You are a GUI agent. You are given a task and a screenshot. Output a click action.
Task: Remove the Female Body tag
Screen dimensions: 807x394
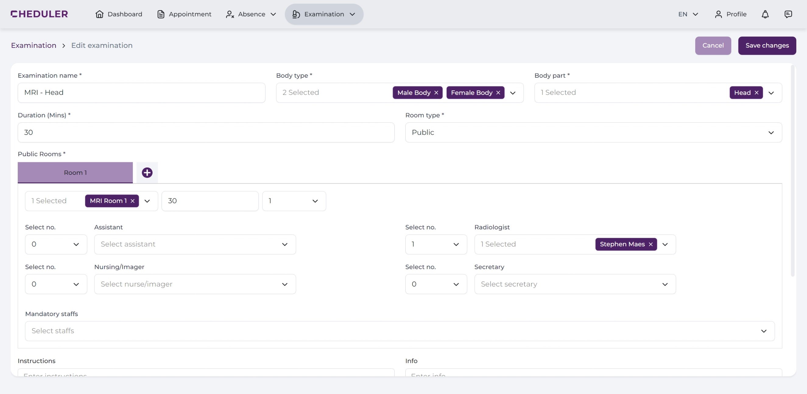click(x=498, y=93)
